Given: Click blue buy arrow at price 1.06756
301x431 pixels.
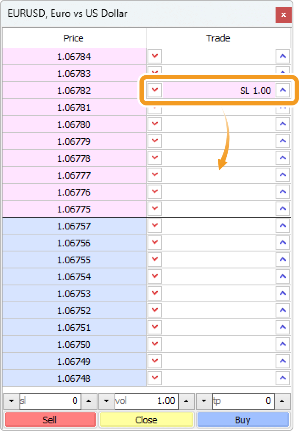Looking at the screenshot, I should pos(283,243).
